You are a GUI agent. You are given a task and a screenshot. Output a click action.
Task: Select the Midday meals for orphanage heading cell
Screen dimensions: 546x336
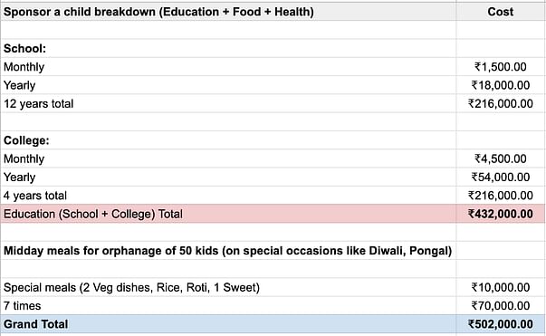[x=228, y=251]
